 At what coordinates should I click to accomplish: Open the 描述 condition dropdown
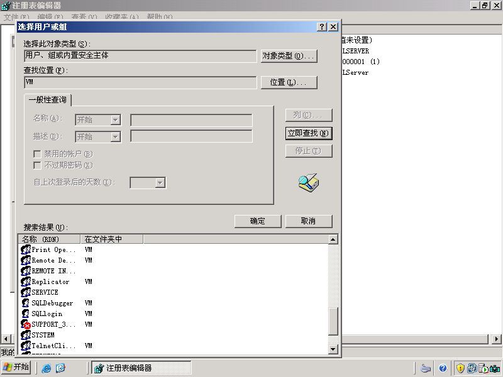click(x=116, y=137)
